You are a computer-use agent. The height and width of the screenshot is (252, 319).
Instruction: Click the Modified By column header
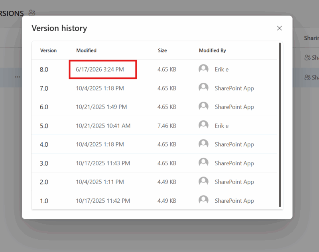(x=213, y=50)
